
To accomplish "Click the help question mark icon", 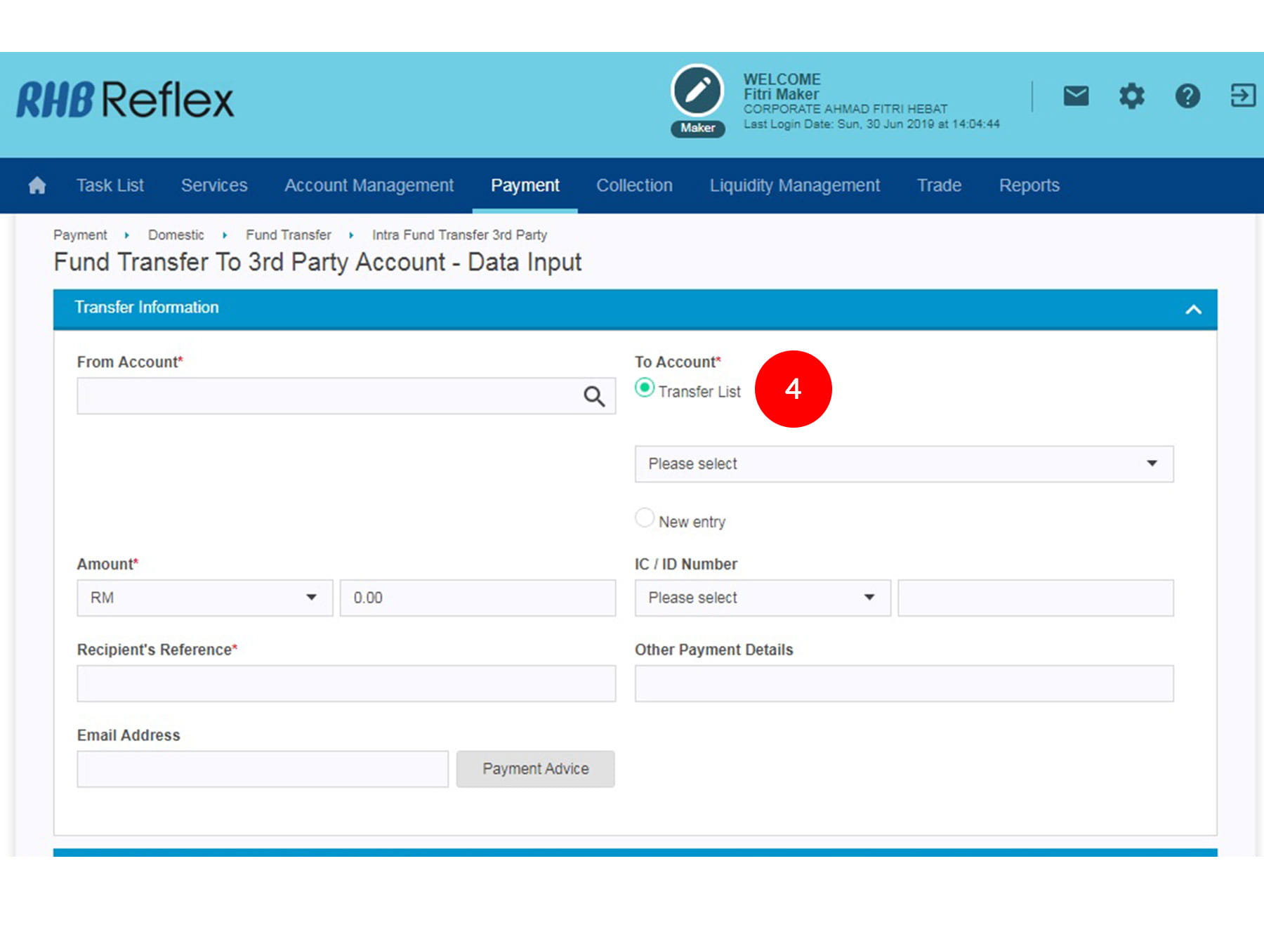I will click(1187, 96).
